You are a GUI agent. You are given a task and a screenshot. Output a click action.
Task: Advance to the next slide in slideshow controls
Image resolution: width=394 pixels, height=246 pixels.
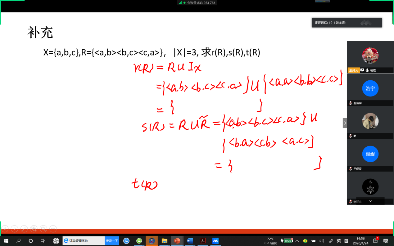coord(14,229)
